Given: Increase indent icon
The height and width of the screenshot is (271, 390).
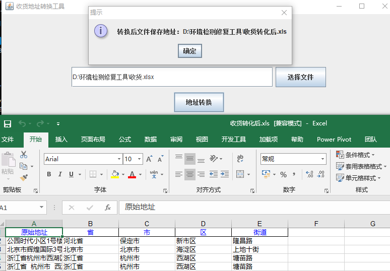Looking at the screenshot, I should [x=225, y=174].
